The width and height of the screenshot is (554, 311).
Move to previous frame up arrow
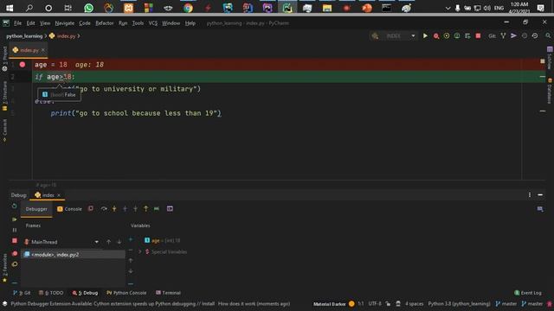108,242
